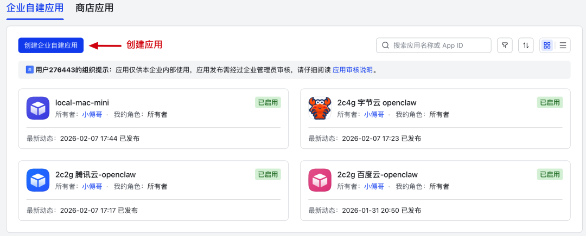Select app name 2c4g 字节云 openclaw
Viewport: 586px width, 236px height.
pos(377,102)
